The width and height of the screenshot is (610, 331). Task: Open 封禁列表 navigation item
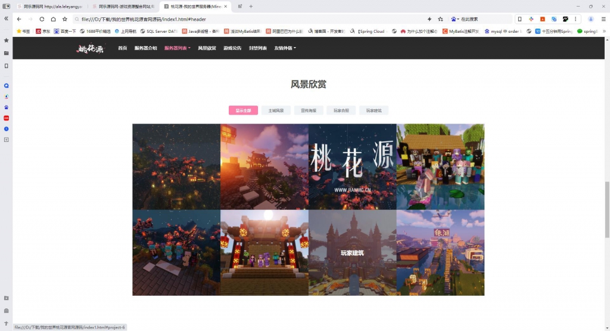point(258,48)
